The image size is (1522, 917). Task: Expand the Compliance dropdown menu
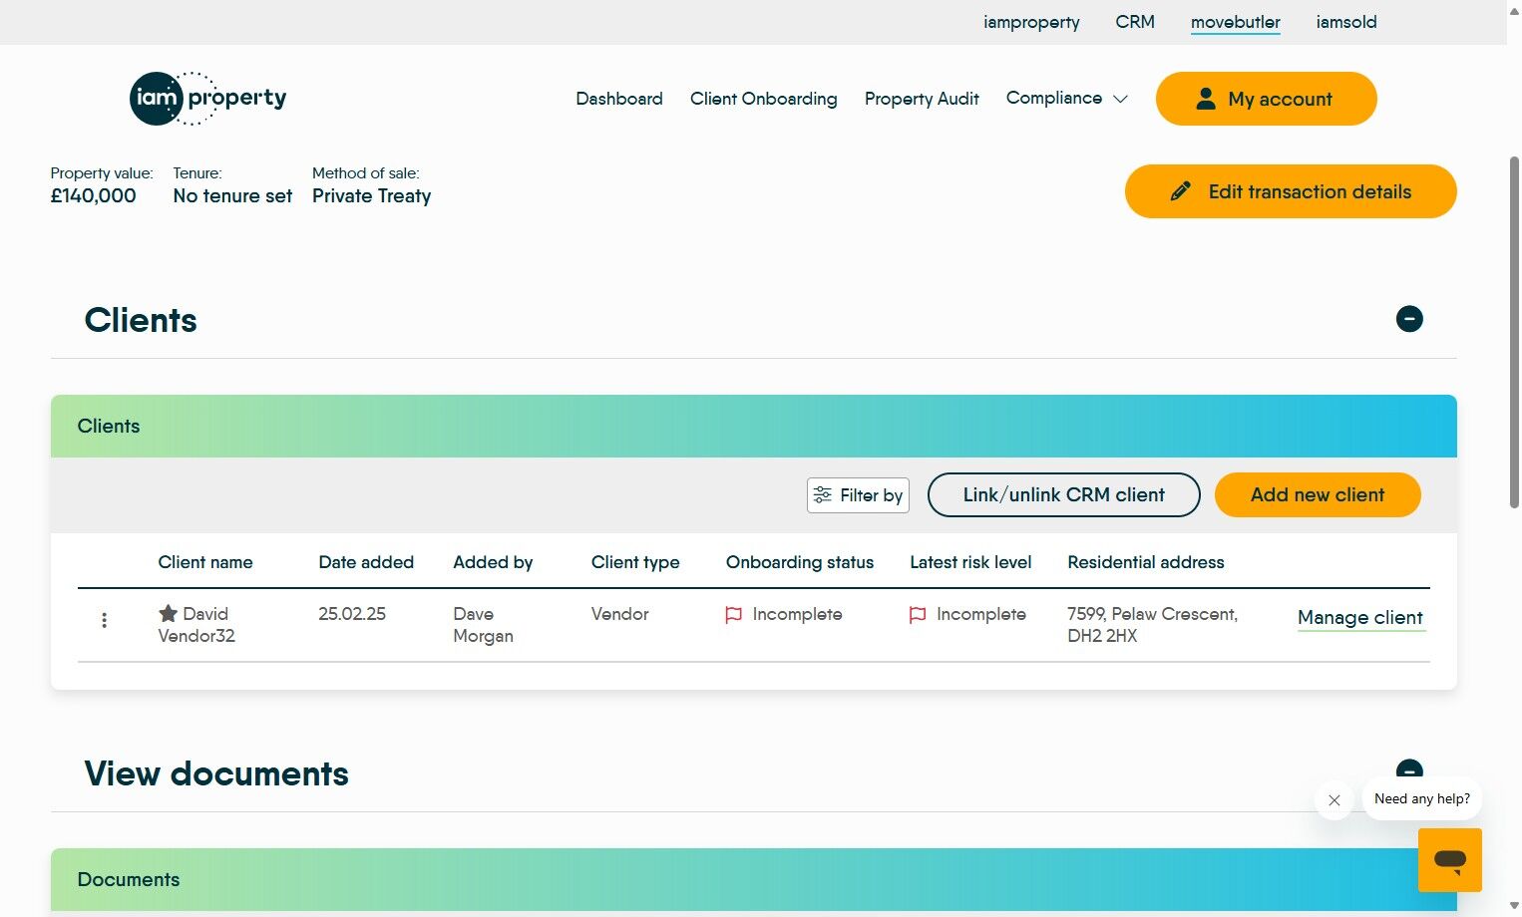1066,98
